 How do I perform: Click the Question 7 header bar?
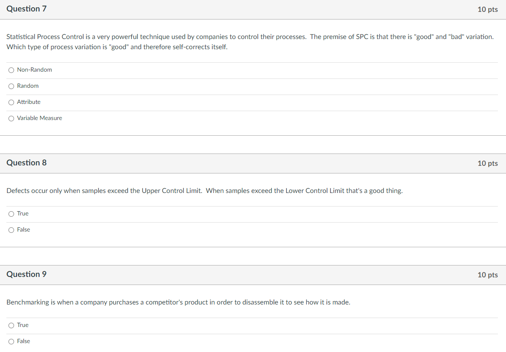[x=253, y=8]
